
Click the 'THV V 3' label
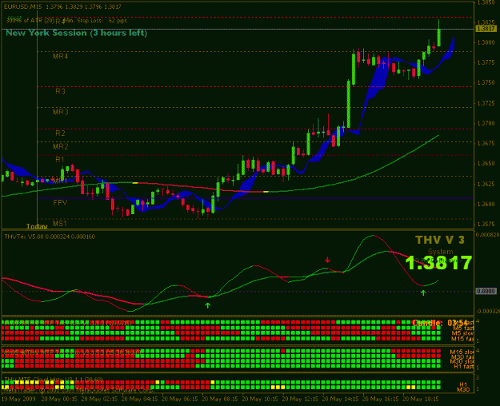tap(440, 240)
